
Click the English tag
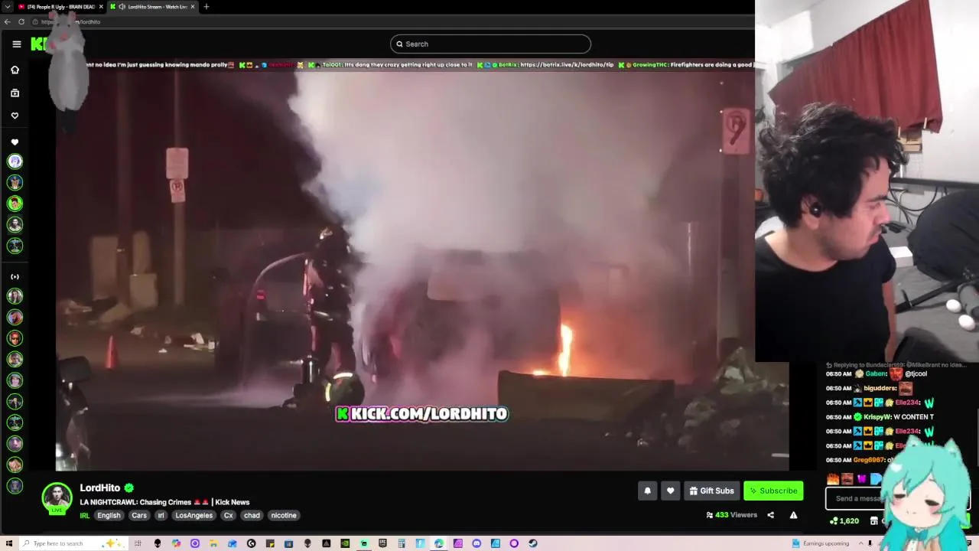pos(109,515)
